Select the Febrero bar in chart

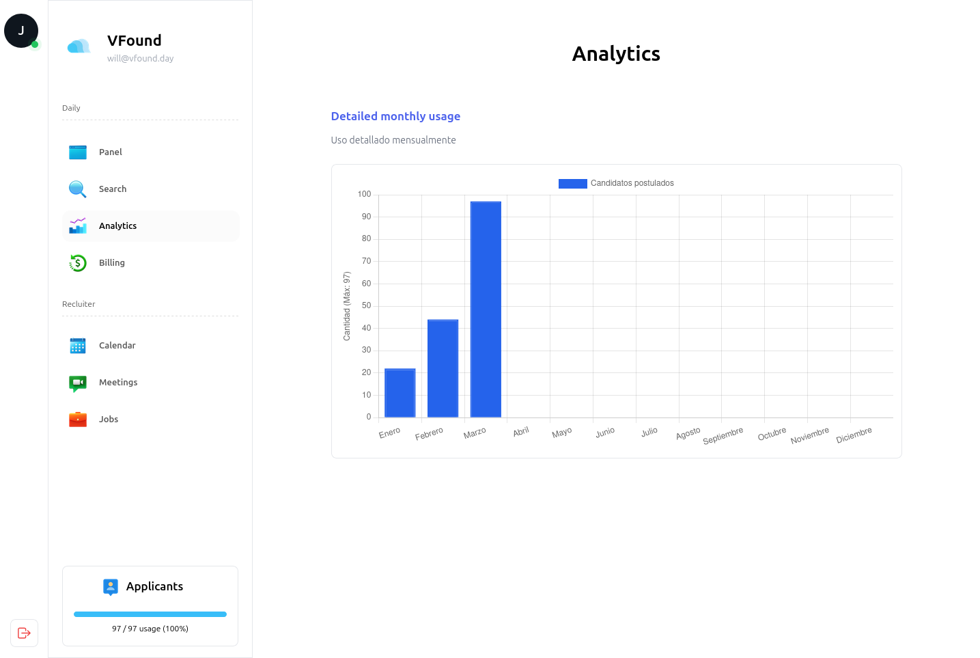click(443, 368)
